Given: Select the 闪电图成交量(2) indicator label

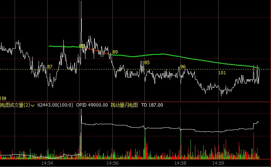Looking at the screenshot, I should pos(15,105).
